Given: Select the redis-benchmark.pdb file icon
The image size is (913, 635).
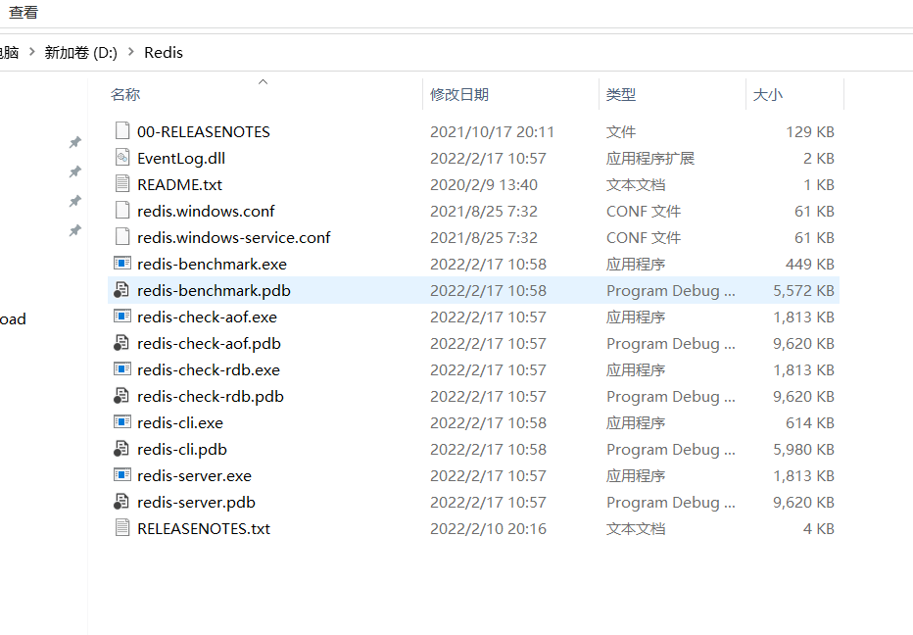Looking at the screenshot, I should coord(121,290).
